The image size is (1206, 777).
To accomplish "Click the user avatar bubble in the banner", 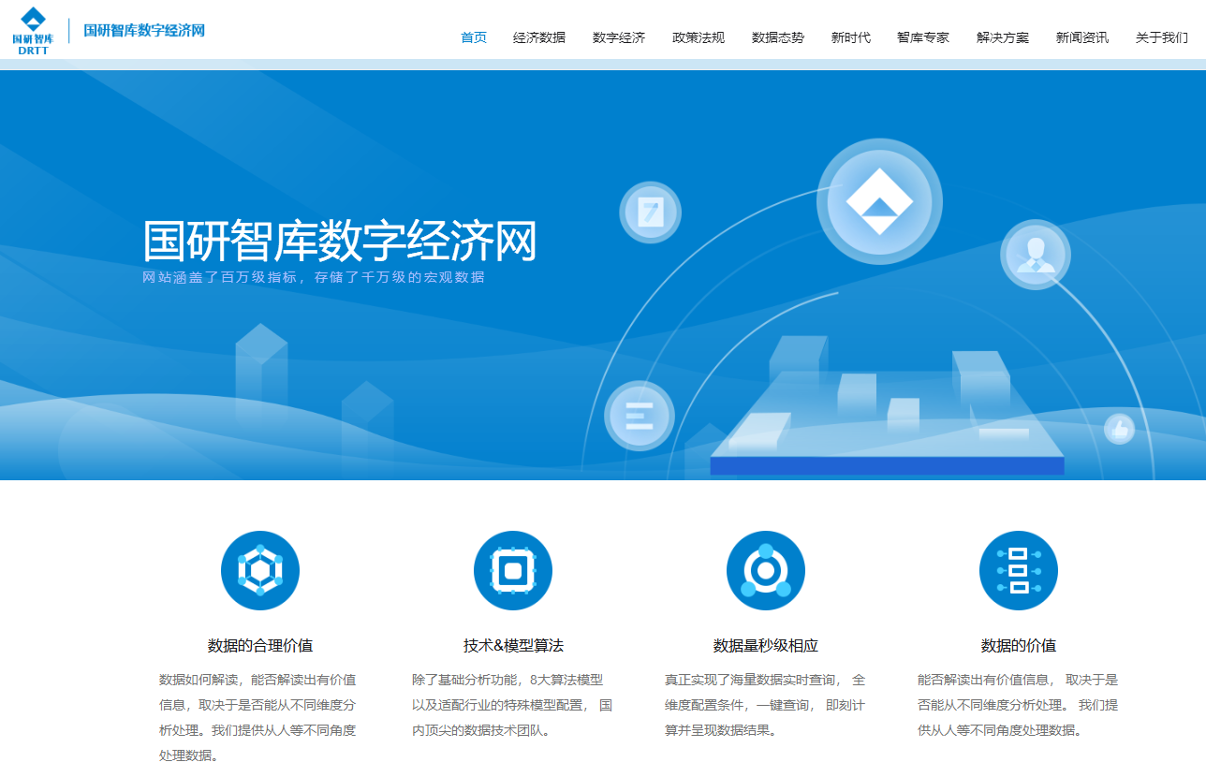I will click(x=1036, y=255).
